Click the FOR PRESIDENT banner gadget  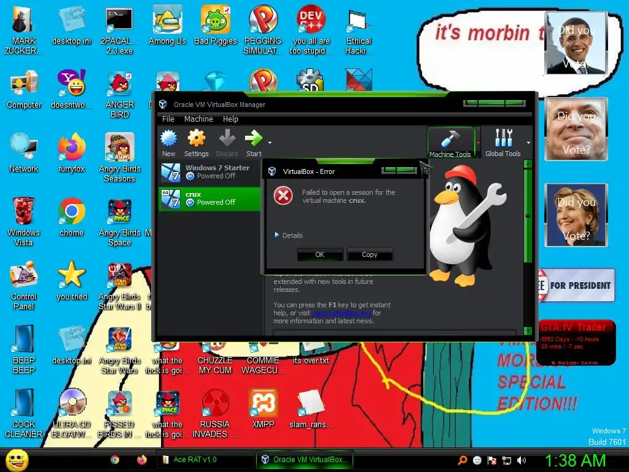(576, 285)
